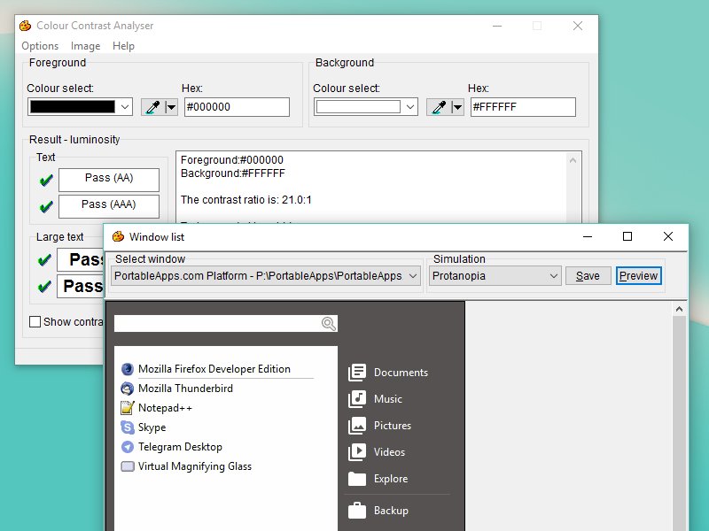Maximize the Window list dialog
This screenshot has width=709, height=531.
point(627,236)
